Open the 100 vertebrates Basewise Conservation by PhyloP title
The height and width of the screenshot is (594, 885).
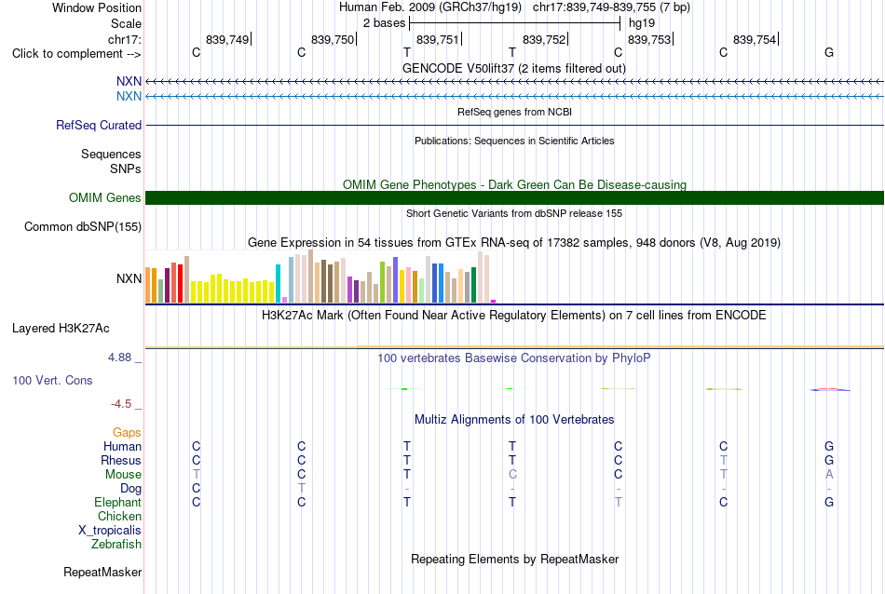513,358
